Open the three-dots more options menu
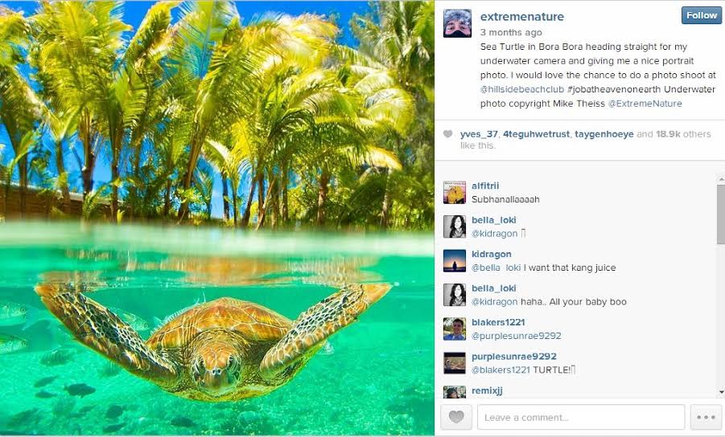 [x=706, y=418]
